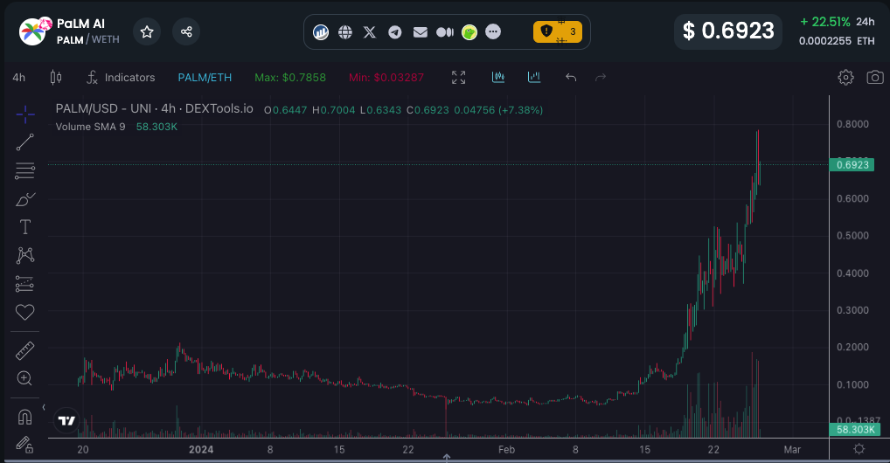The height and width of the screenshot is (463, 890).
Task: Add PaLM AI to favorites with star
Action: [147, 31]
